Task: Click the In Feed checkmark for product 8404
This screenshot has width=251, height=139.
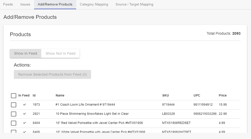Action: coord(24,123)
